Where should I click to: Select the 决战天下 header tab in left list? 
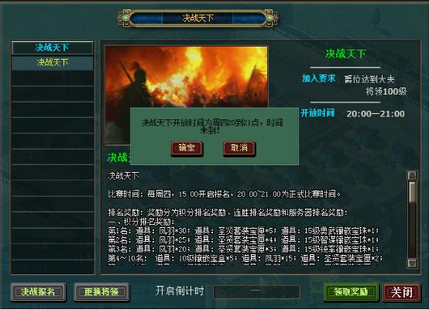pyautogui.click(x=52, y=48)
